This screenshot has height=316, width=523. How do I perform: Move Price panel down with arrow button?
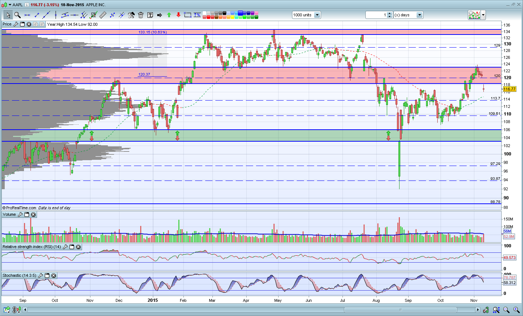click(35, 24)
